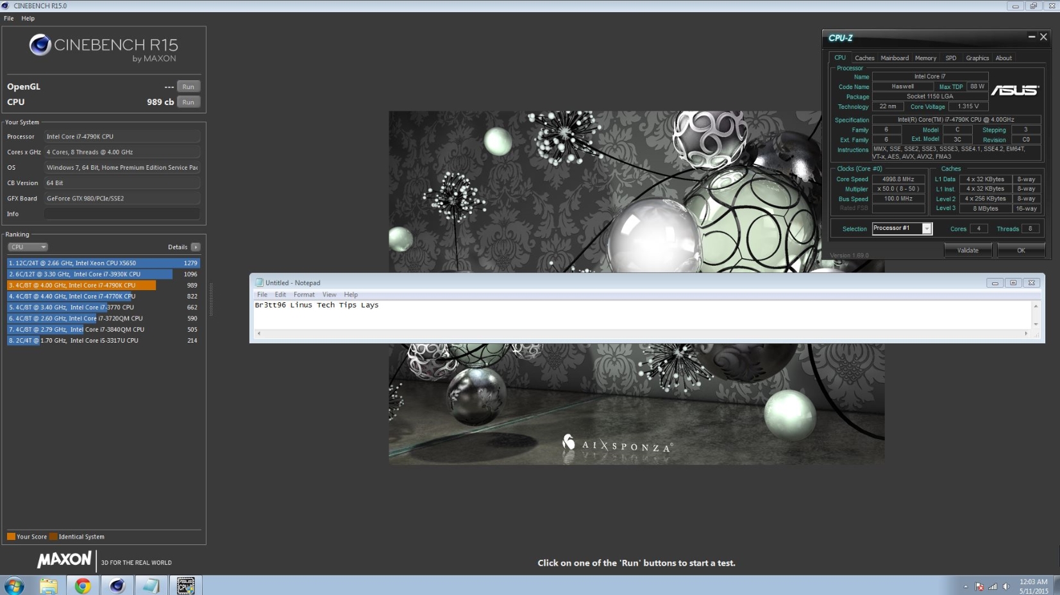Viewport: 1060px width, 595px height.
Task: Switch to CPU-Z Caches tab
Action: [864, 58]
